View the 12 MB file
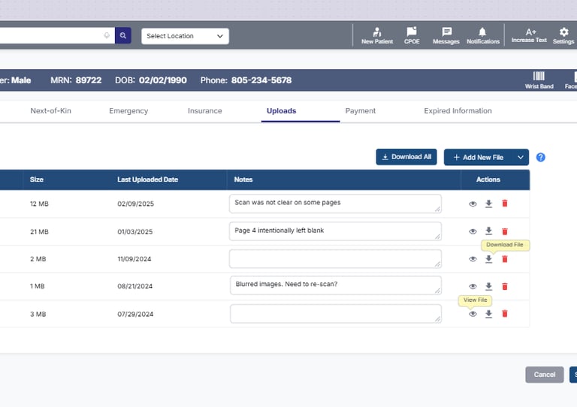 coord(473,203)
